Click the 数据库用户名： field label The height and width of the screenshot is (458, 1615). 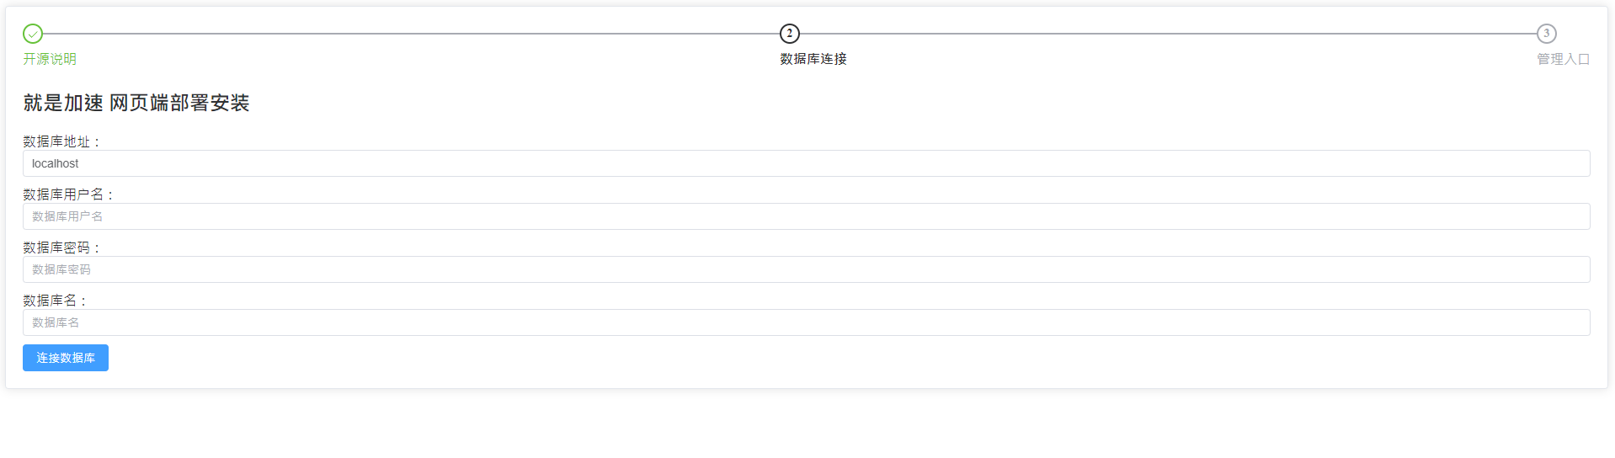pyautogui.click(x=68, y=194)
